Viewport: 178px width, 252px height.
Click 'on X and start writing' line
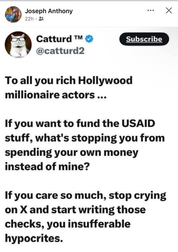(75, 210)
